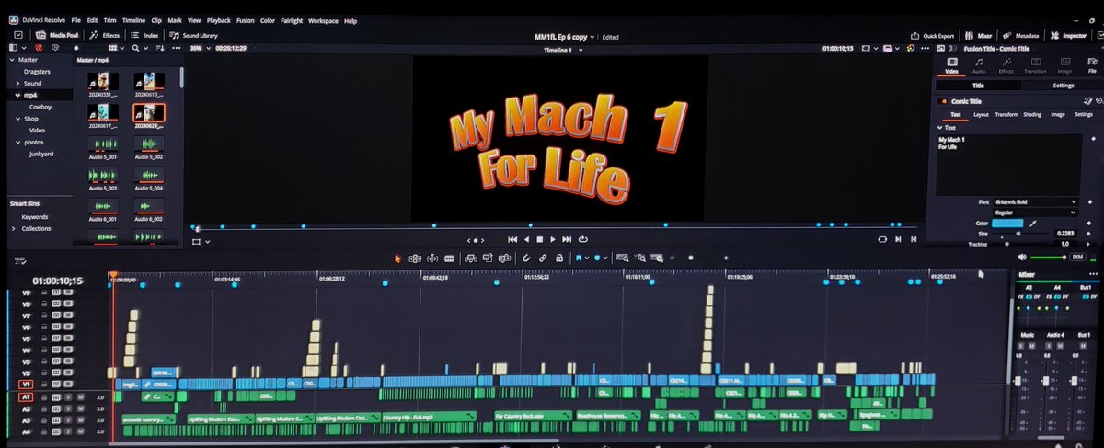The width and height of the screenshot is (1104, 448).
Task: Jump to first frame in viewer transport
Action: click(x=512, y=239)
